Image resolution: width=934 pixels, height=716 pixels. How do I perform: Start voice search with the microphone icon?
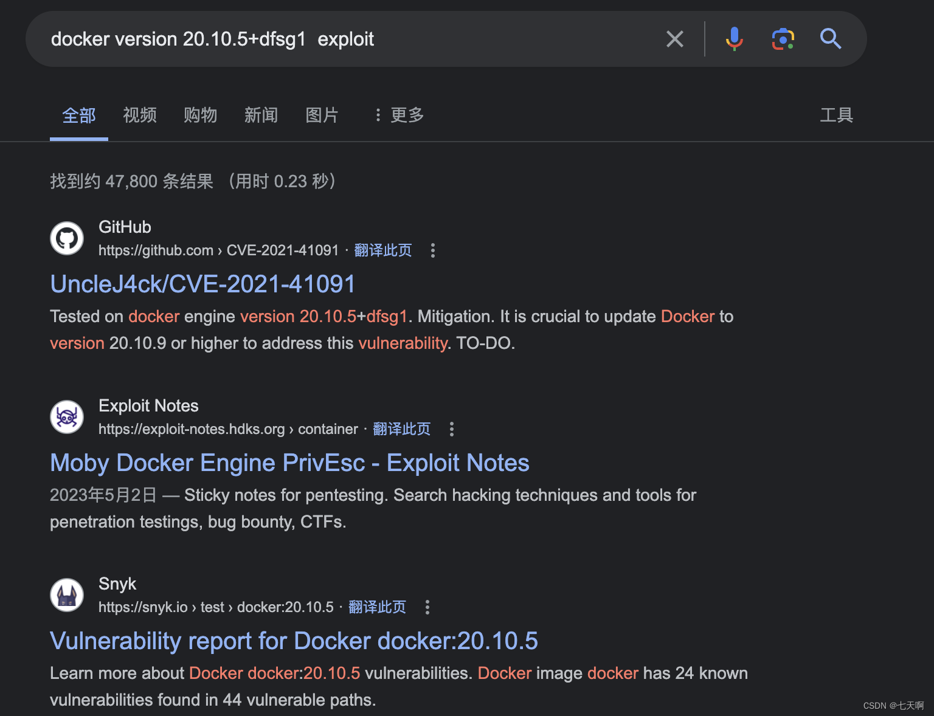click(x=734, y=39)
